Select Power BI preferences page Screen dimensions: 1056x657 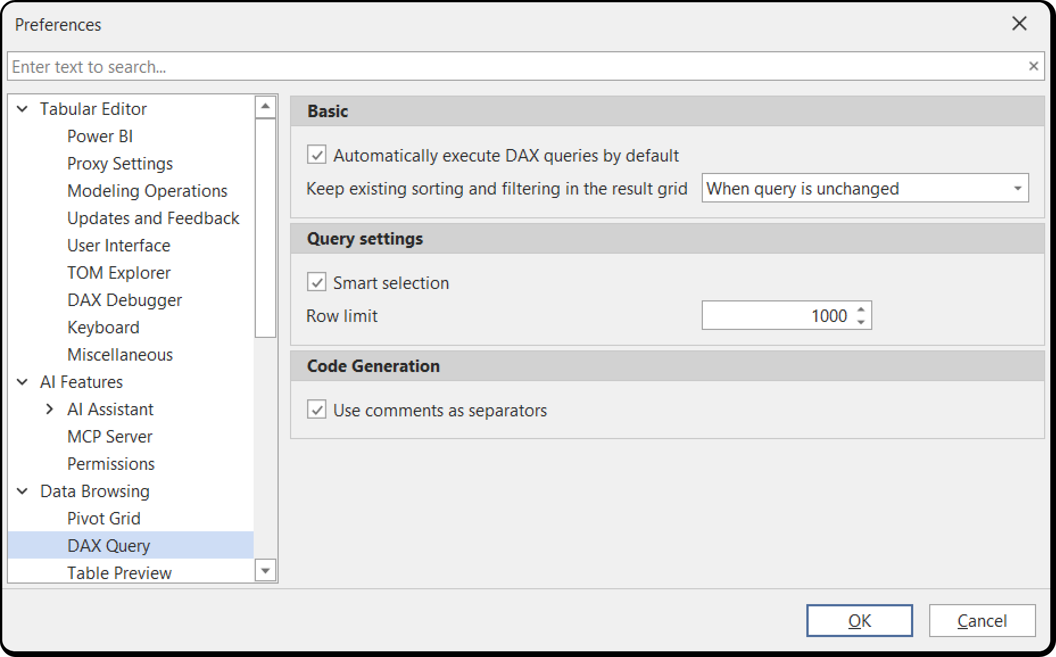pos(100,136)
